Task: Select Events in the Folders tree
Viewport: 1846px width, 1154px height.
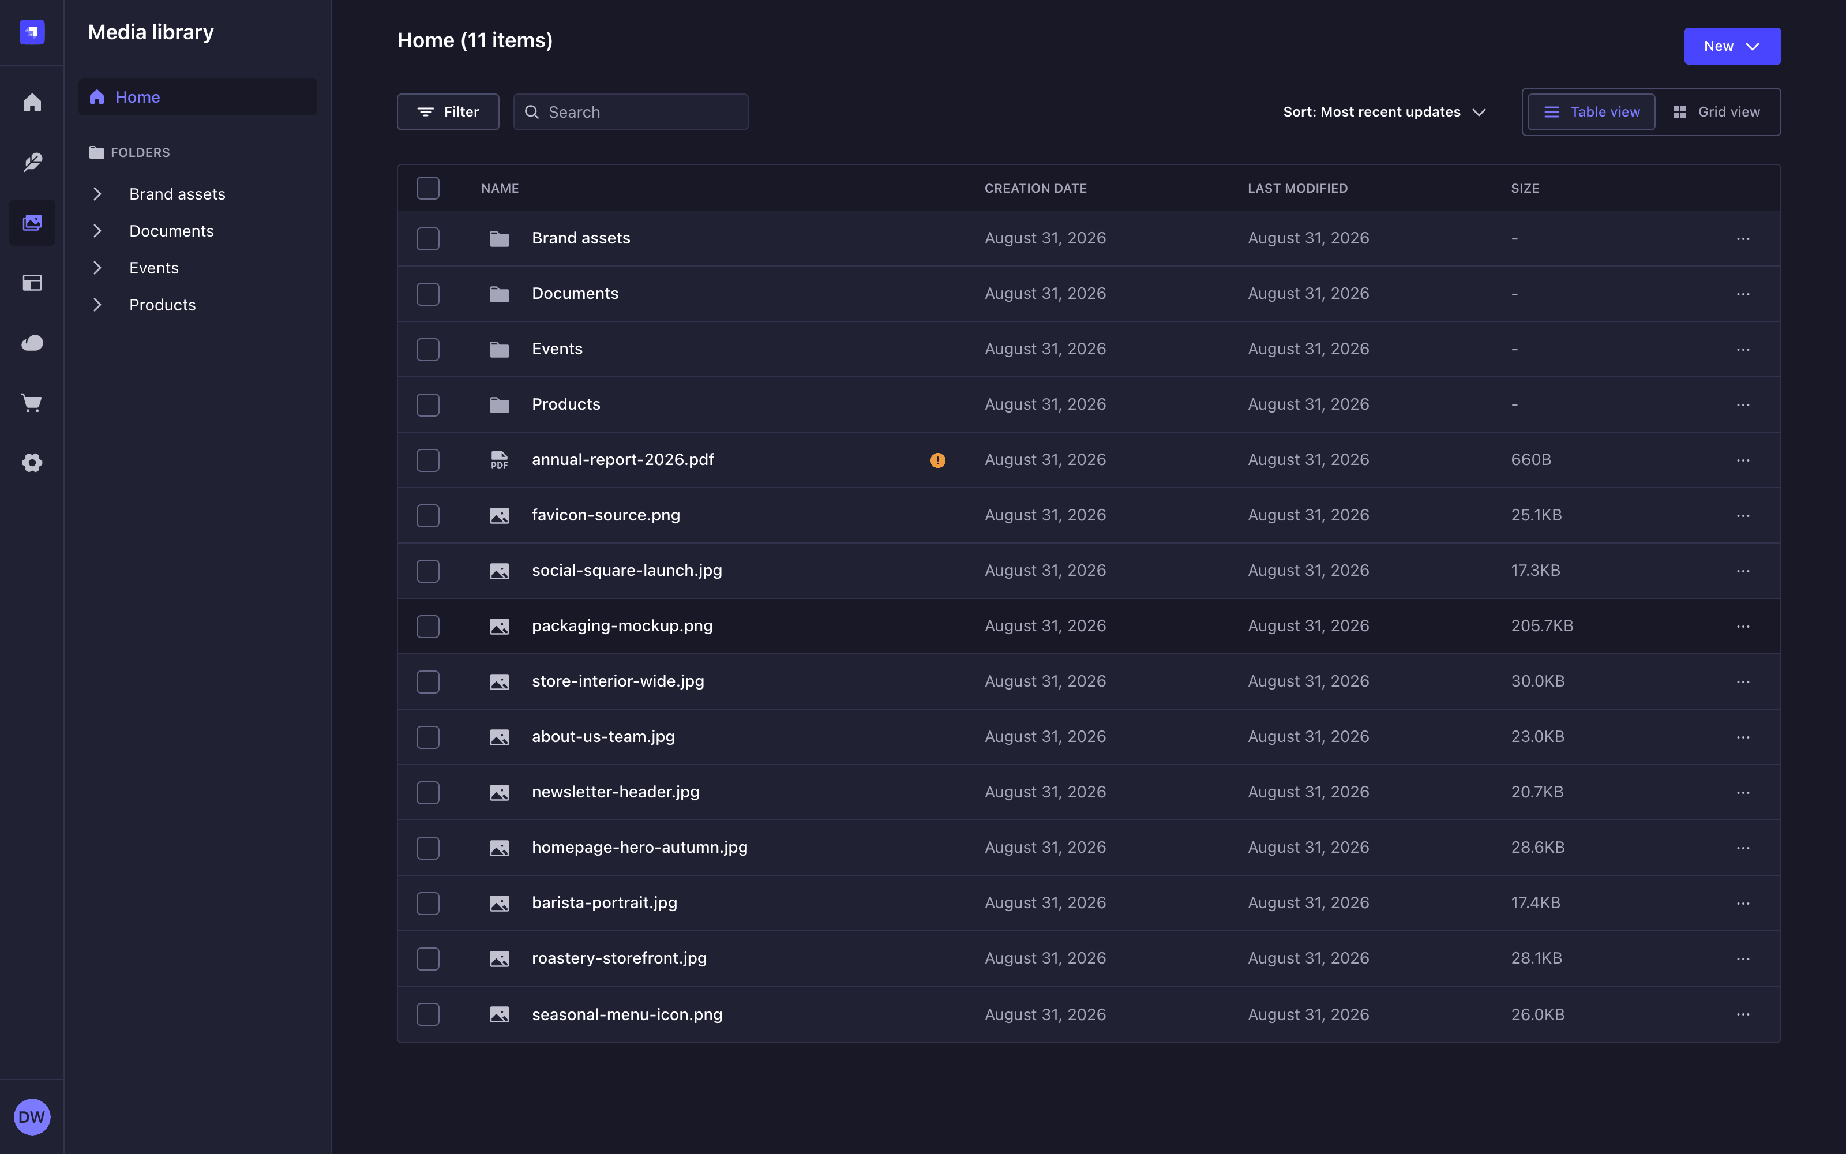Action: pyautogui.click(x=154, y=268)
